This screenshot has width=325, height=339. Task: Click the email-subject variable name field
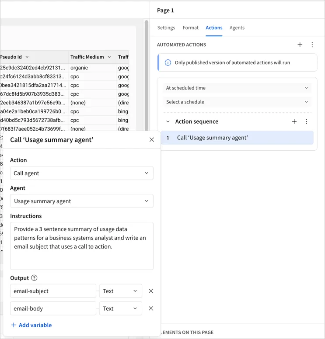click(x=53, y=291)
